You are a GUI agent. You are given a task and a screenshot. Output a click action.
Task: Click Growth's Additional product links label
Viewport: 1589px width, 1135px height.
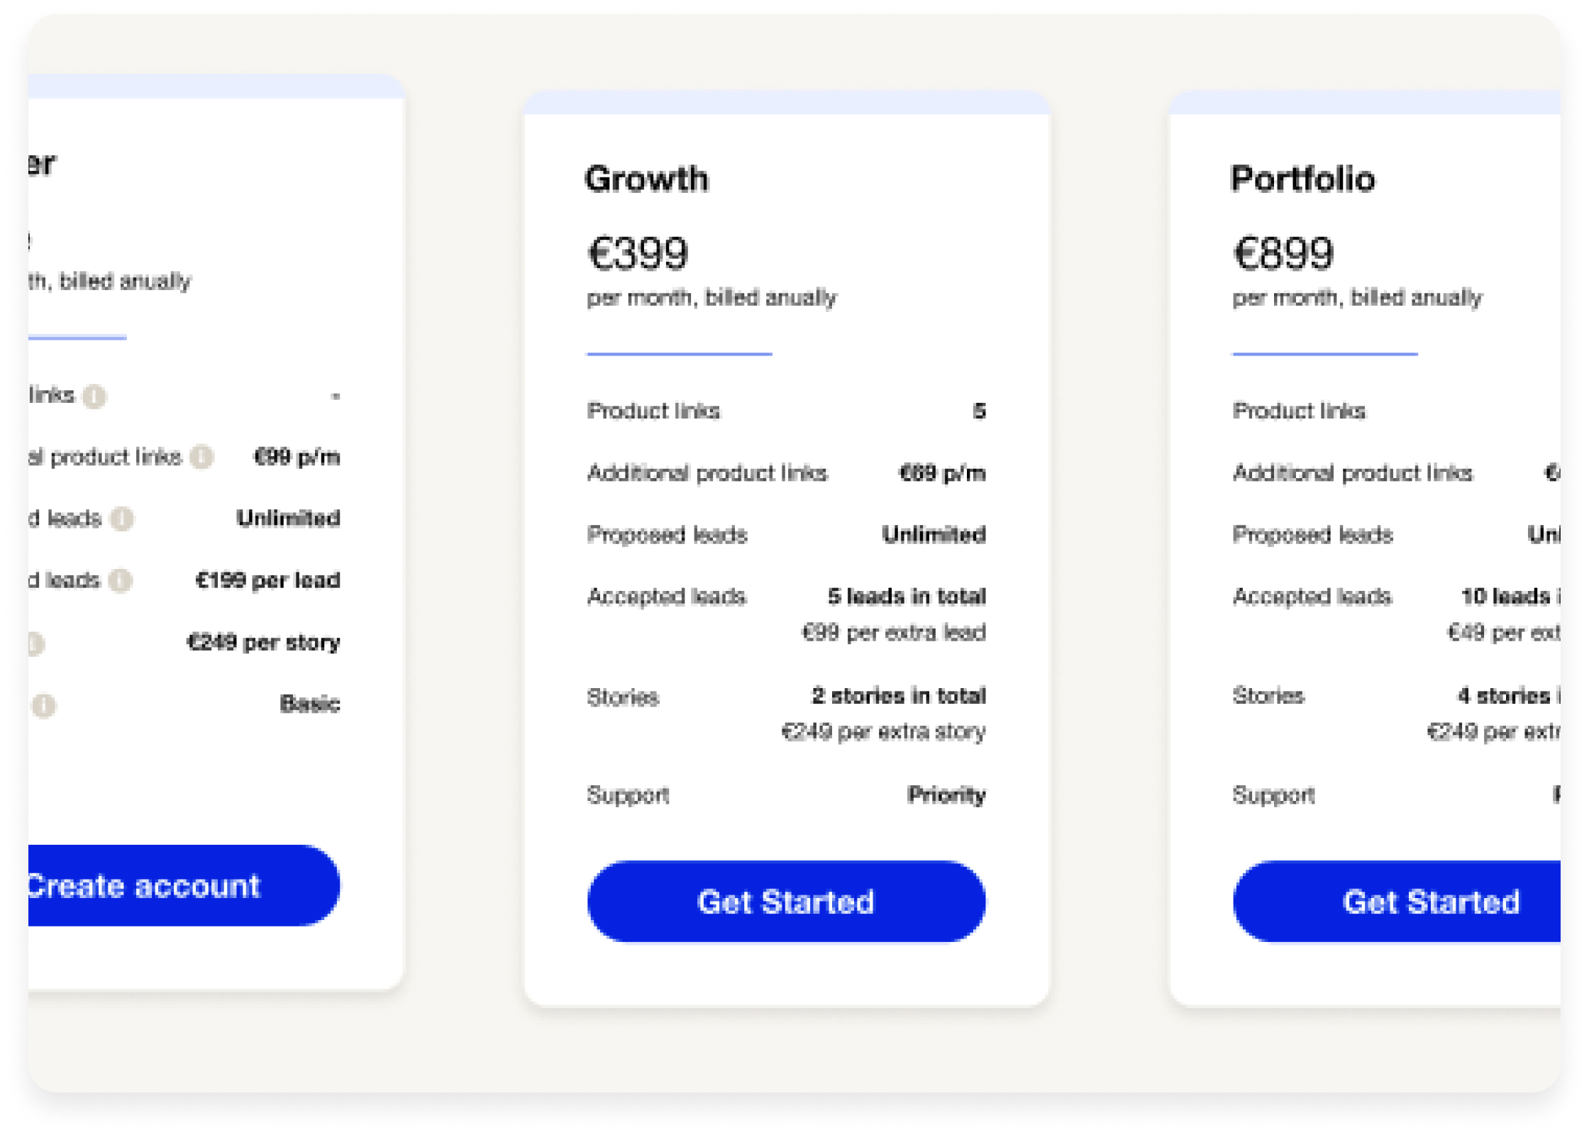tap(707, 472)
